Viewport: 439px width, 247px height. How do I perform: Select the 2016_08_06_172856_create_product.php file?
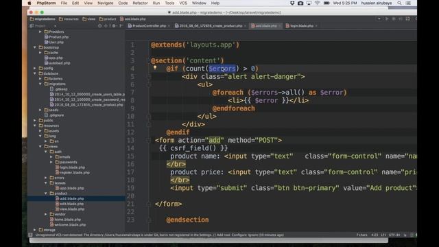click(x=86, y=105)
